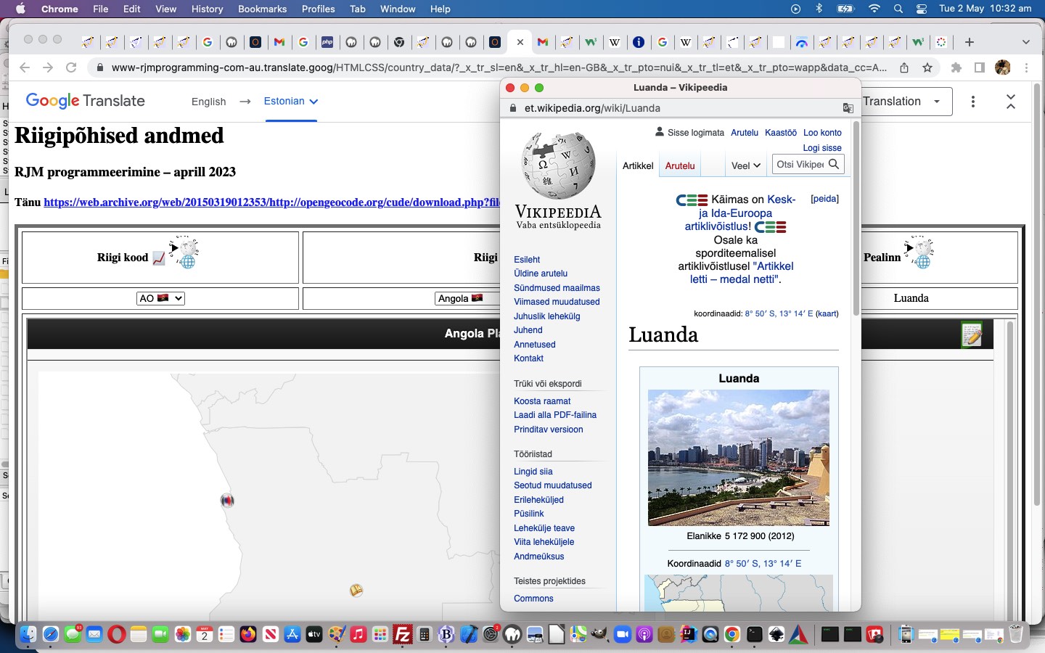Open the AO country code dropdown
The image size is (1045, 653).
click(x=160, y=298)
